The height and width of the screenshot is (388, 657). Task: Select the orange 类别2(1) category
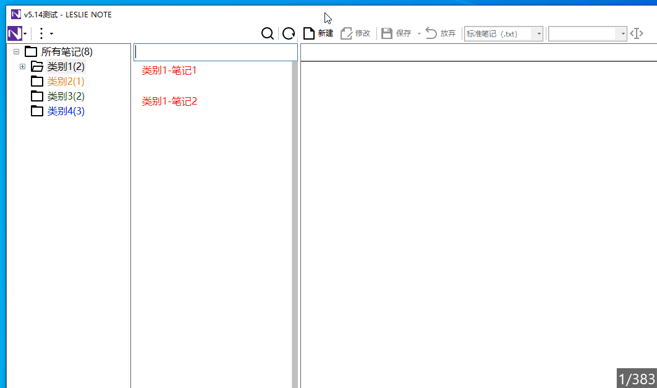[x=66, y=82]
